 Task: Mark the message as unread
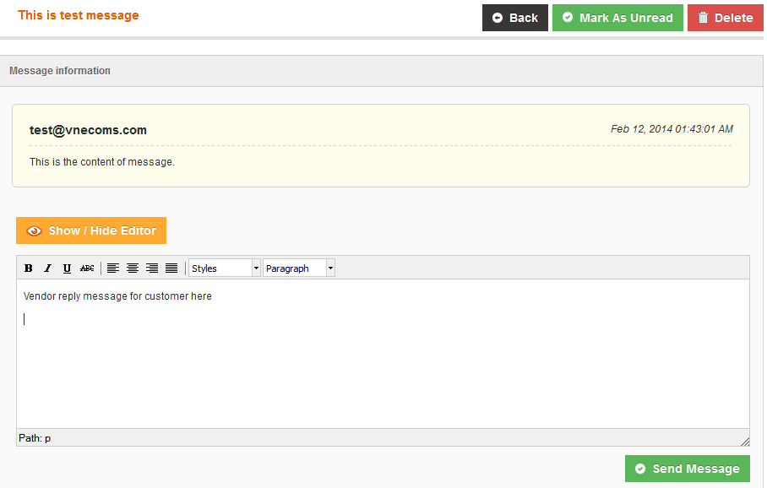pyautogui.click(x=617, y=17)
